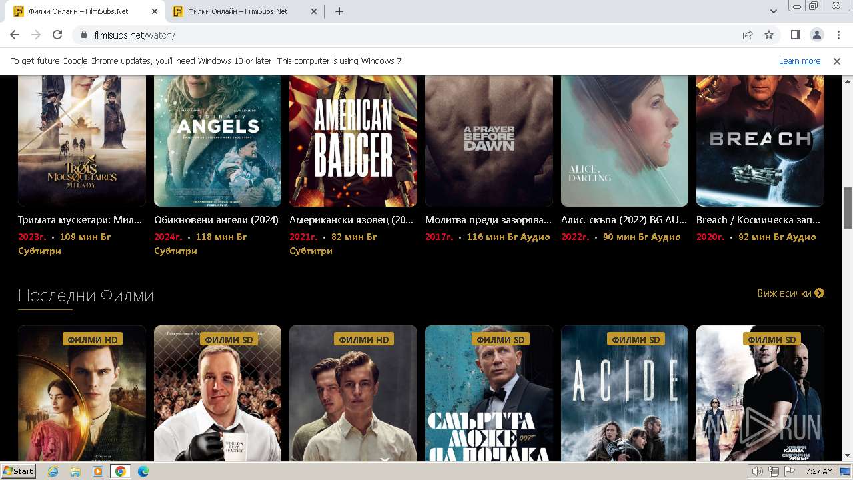Click title 'Молитва преди зазорява...'

click(488, 220)
